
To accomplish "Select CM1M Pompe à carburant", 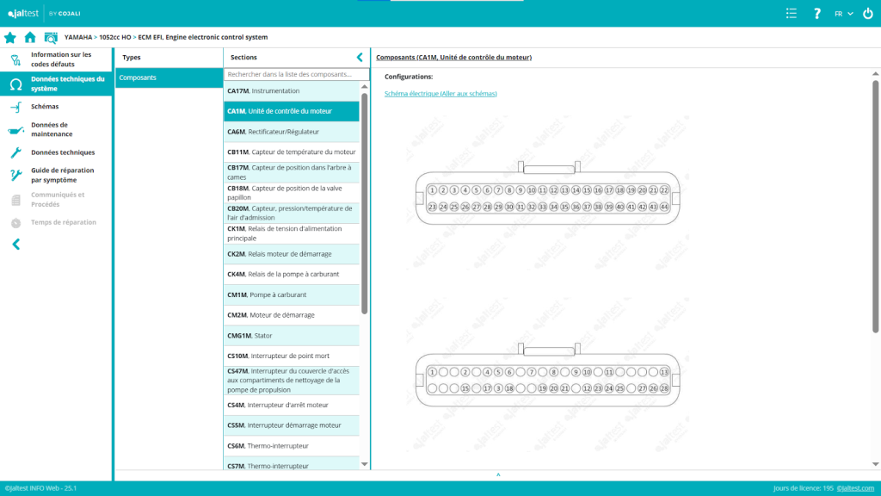I will click(291, 294).
